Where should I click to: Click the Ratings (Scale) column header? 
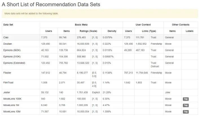tap(87, 31)
